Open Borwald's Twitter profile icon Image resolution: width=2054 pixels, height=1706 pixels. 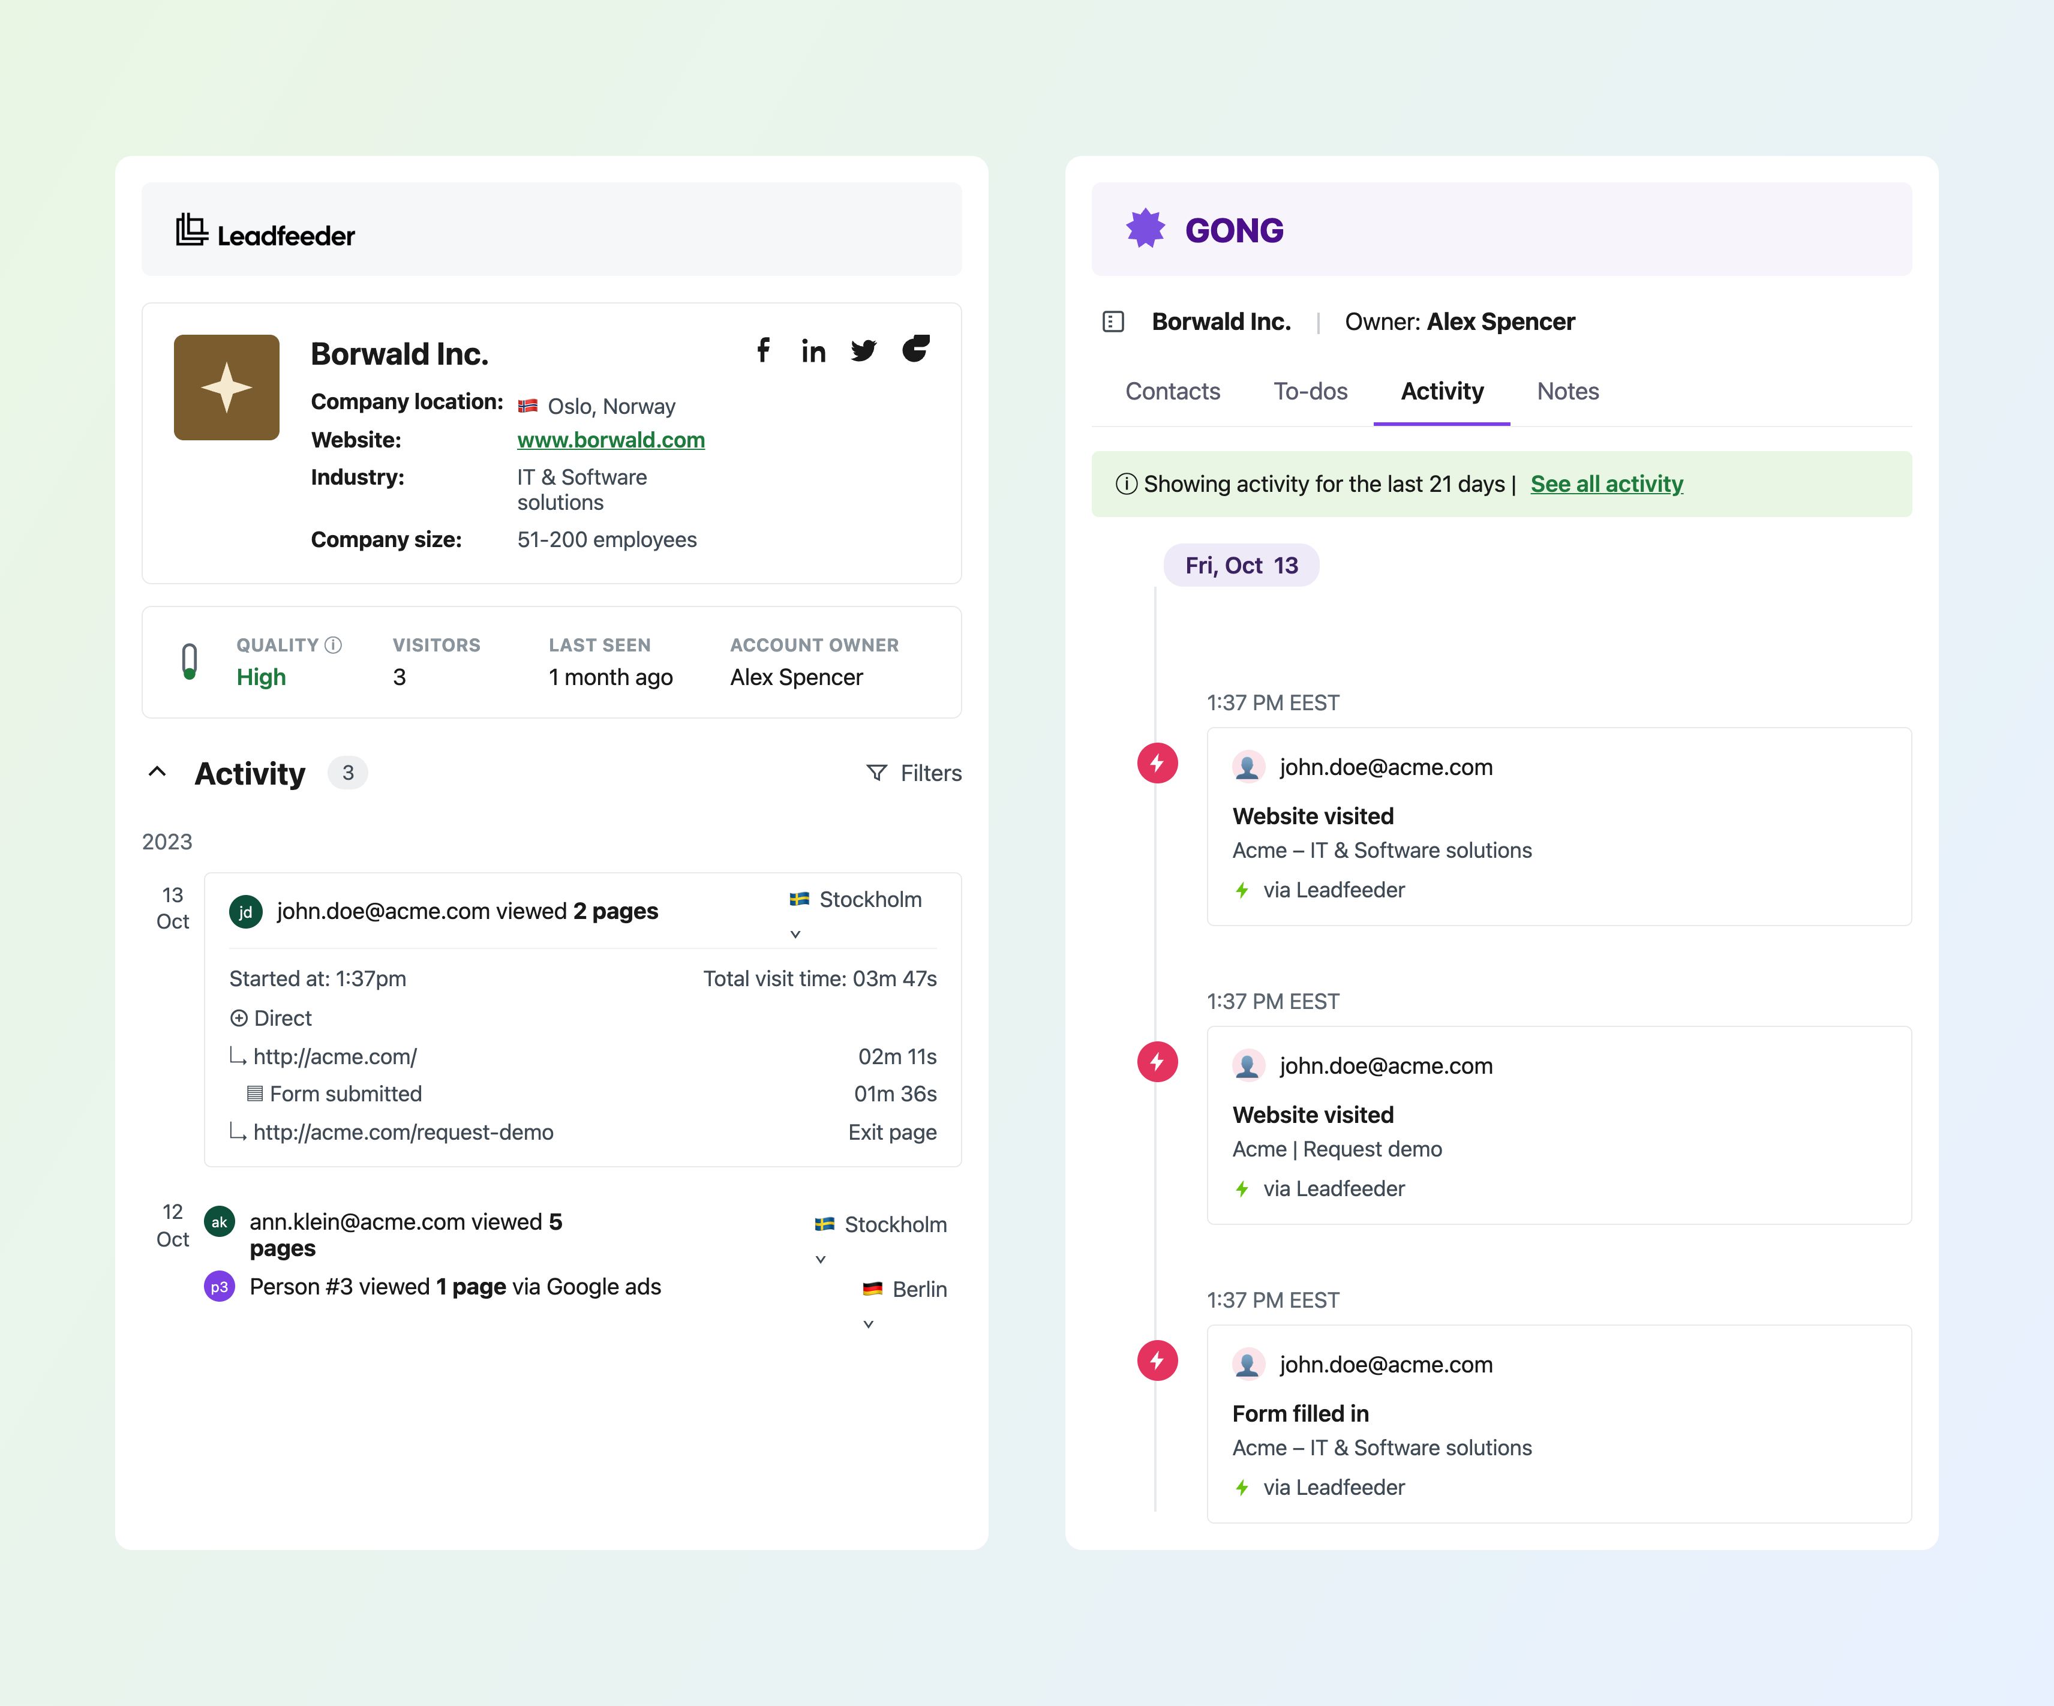864,351
